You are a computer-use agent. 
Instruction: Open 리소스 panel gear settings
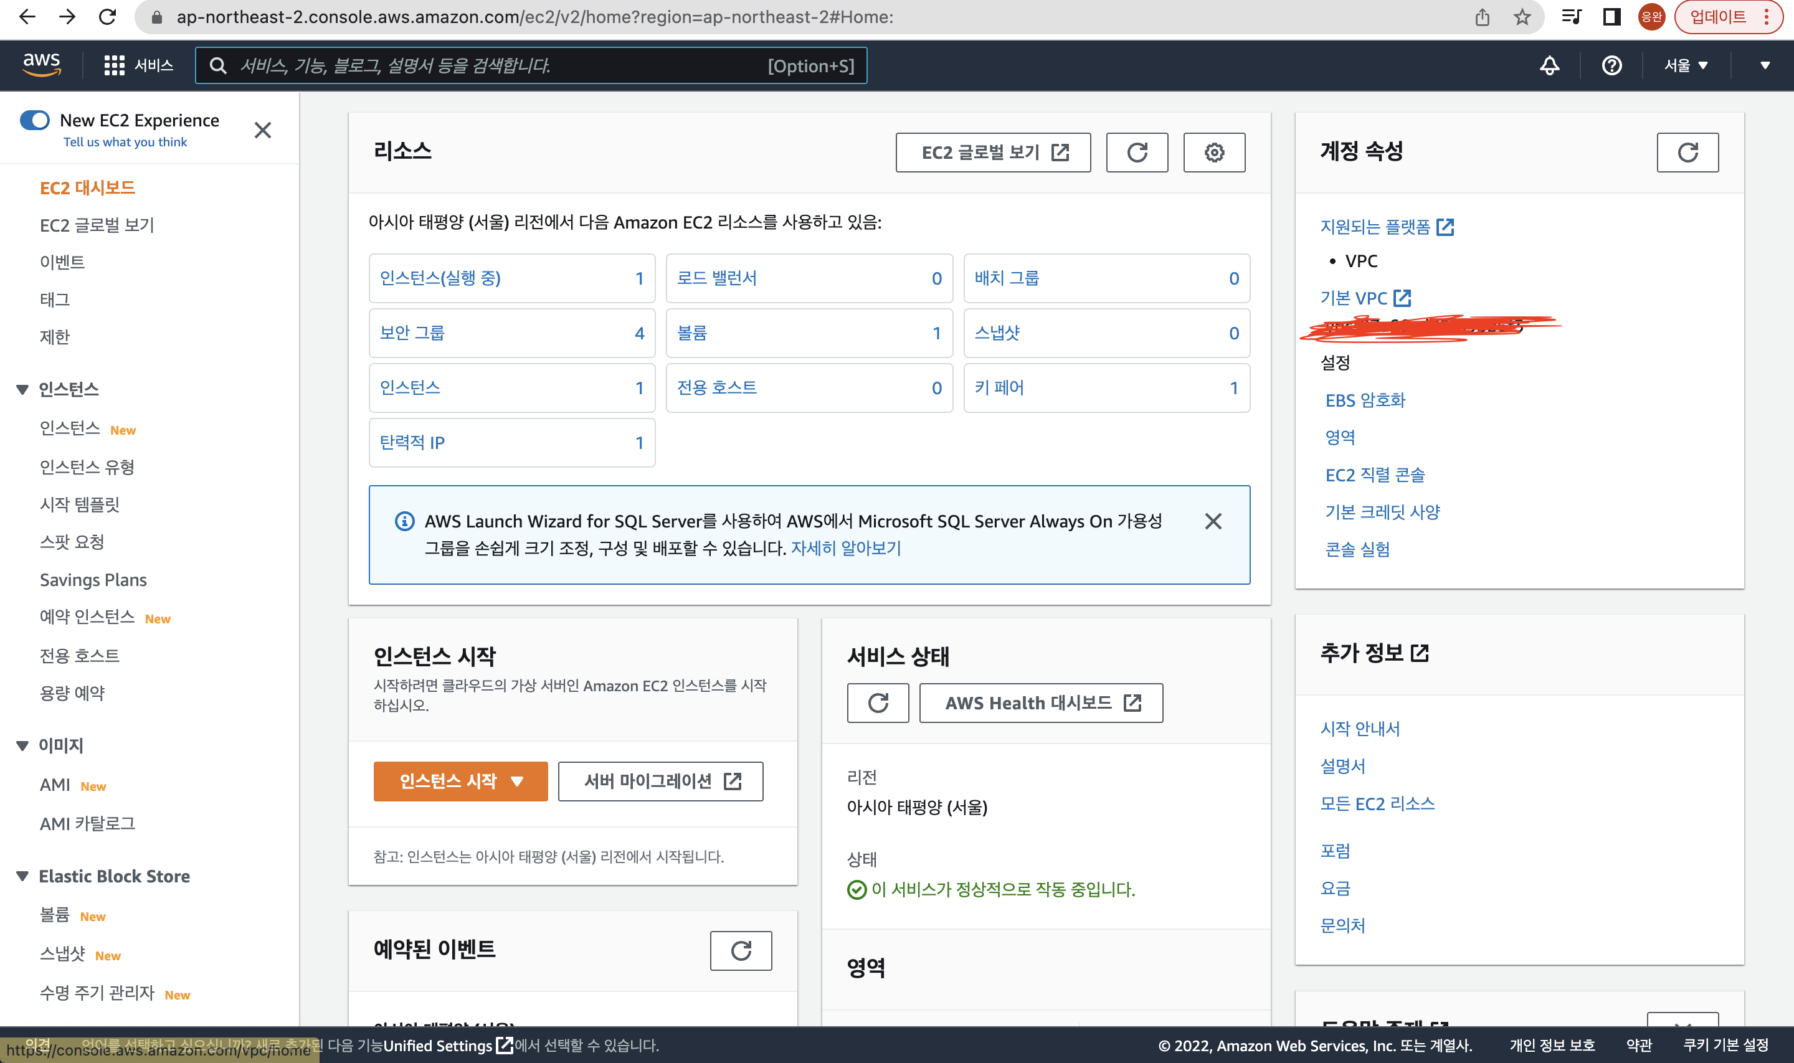click(1213, 153)
